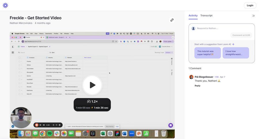Click the Loom AI sparkle icon

[x=233, y=44]
